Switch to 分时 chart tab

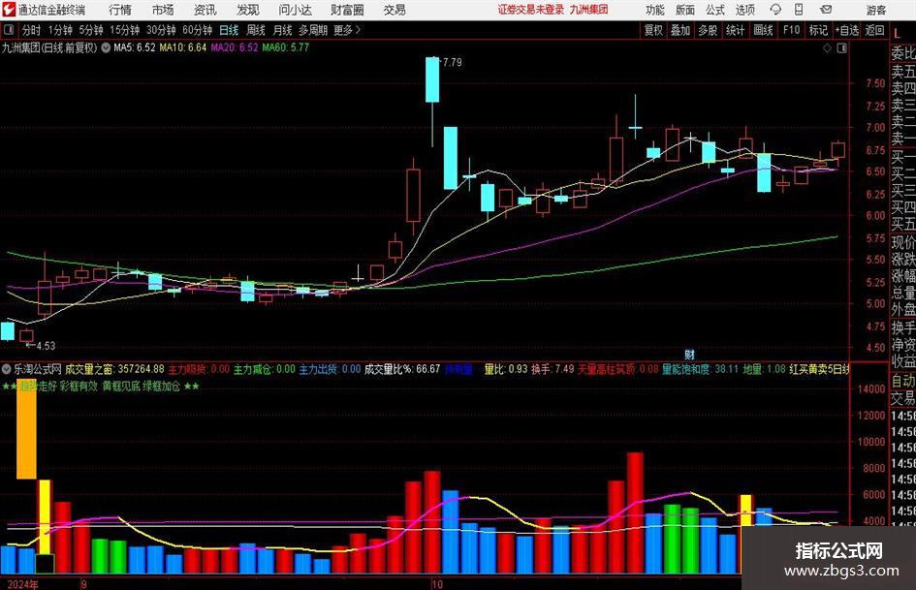point(31,30)
